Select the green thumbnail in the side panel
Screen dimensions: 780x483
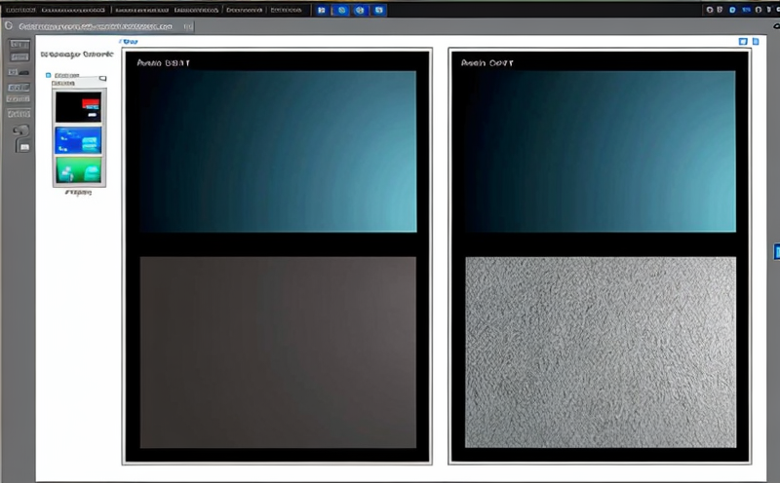pyautogui.click(x=79, y=170)
